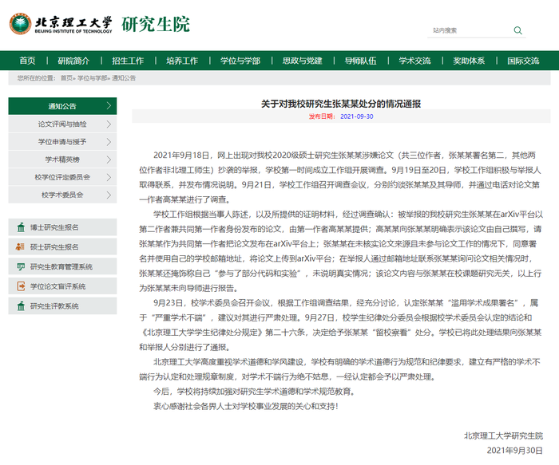Open the 思政与党建 navigation item
The image size is (559, 465).
[x=303, y=61]
